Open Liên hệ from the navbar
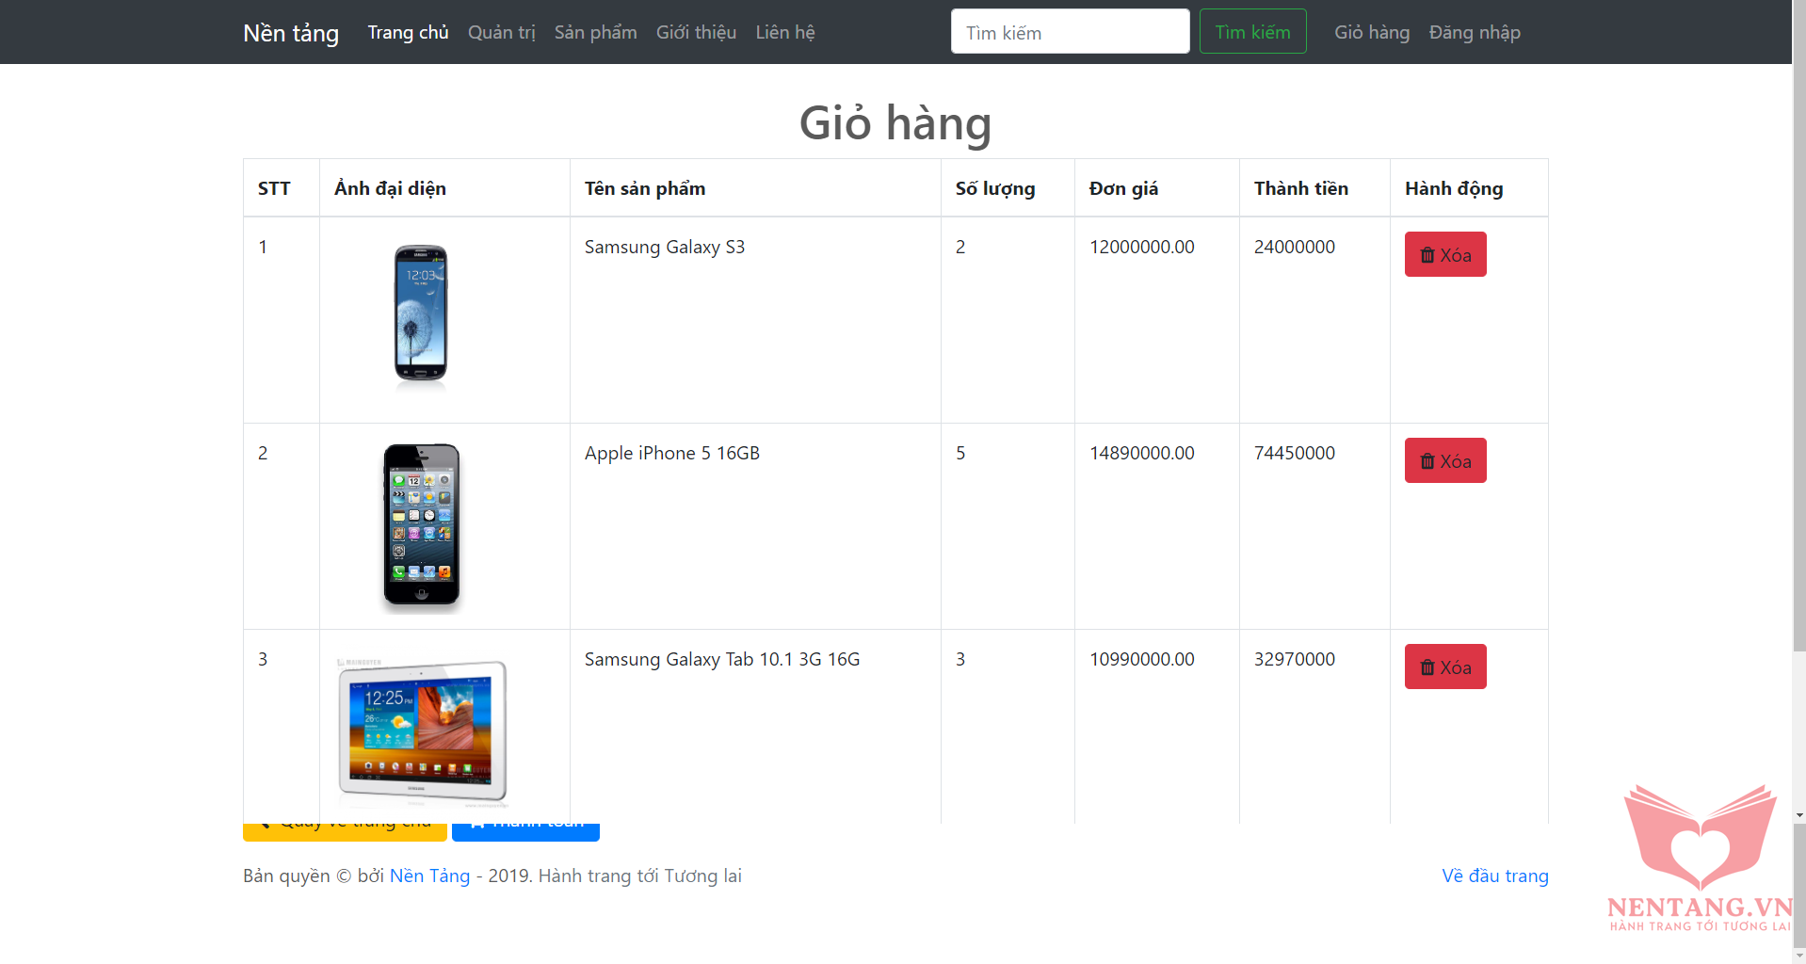This screenshot has width=1806, height=964. click(785, 33)
